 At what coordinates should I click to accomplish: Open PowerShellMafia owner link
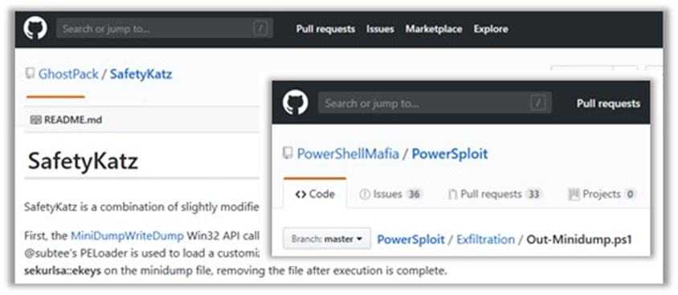coord(348,154)
